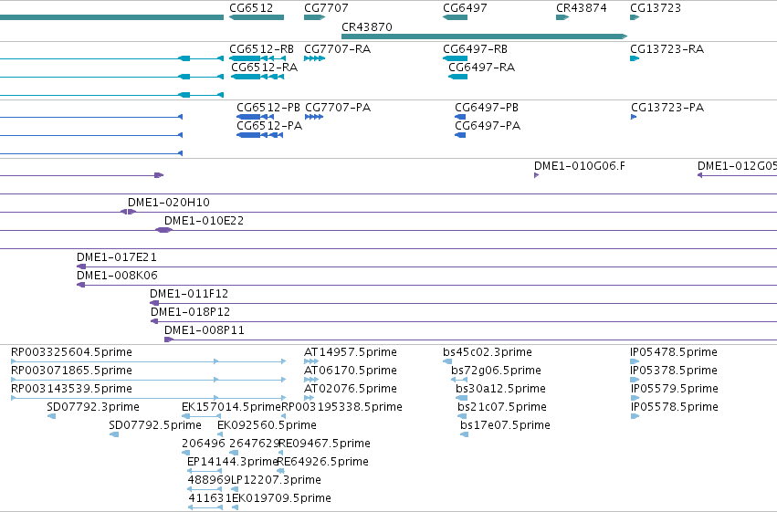The image size is (777, 512).
Task: Select the RE09467.5prime EST label
Action: 324,444
